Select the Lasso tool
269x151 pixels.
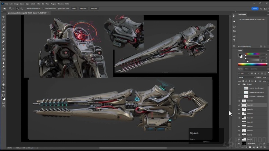[3, 24]
